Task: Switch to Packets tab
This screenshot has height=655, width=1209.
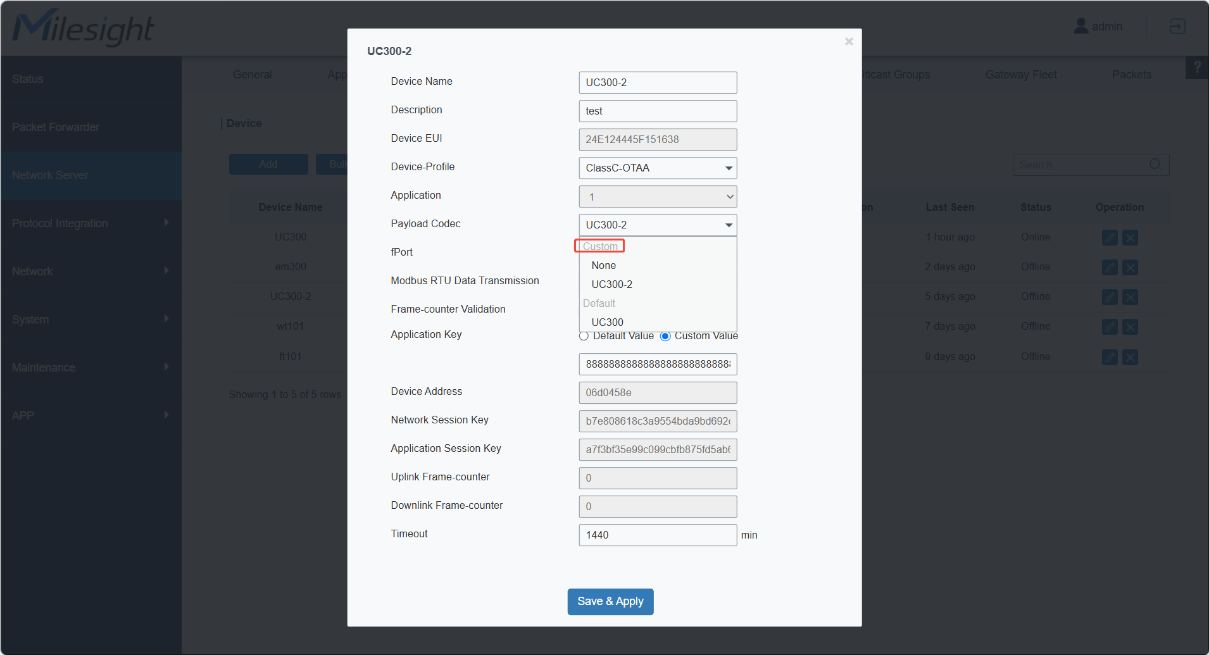Action: [x=1131, y=75]
